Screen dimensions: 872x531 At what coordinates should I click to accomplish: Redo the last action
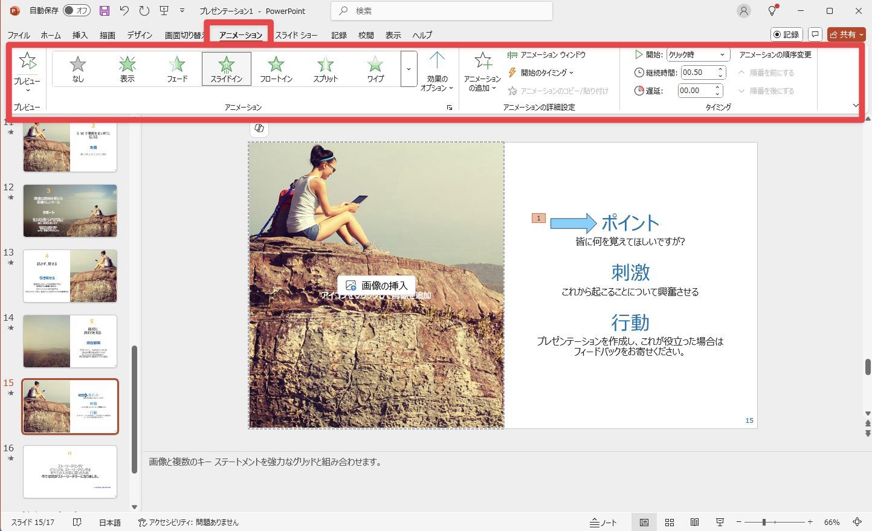pos(144,11)
